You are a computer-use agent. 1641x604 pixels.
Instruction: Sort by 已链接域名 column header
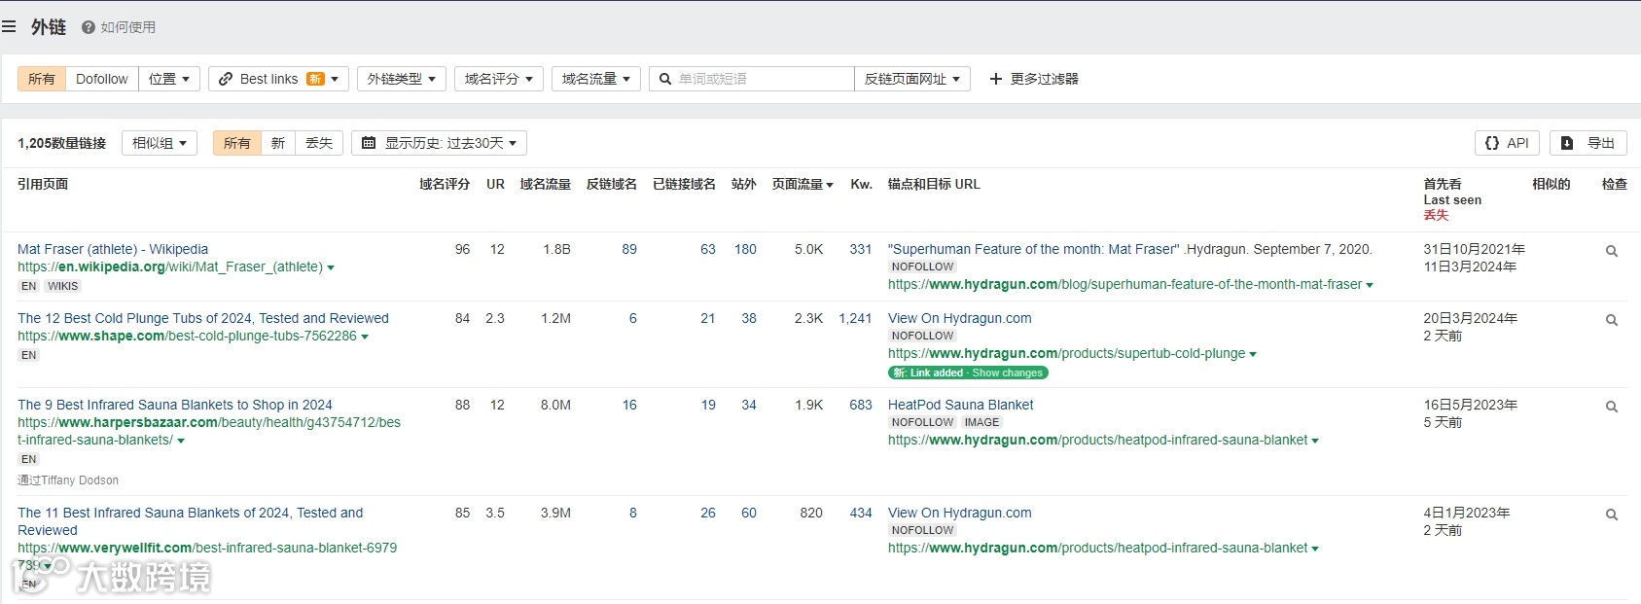click(x=684, y=184)
